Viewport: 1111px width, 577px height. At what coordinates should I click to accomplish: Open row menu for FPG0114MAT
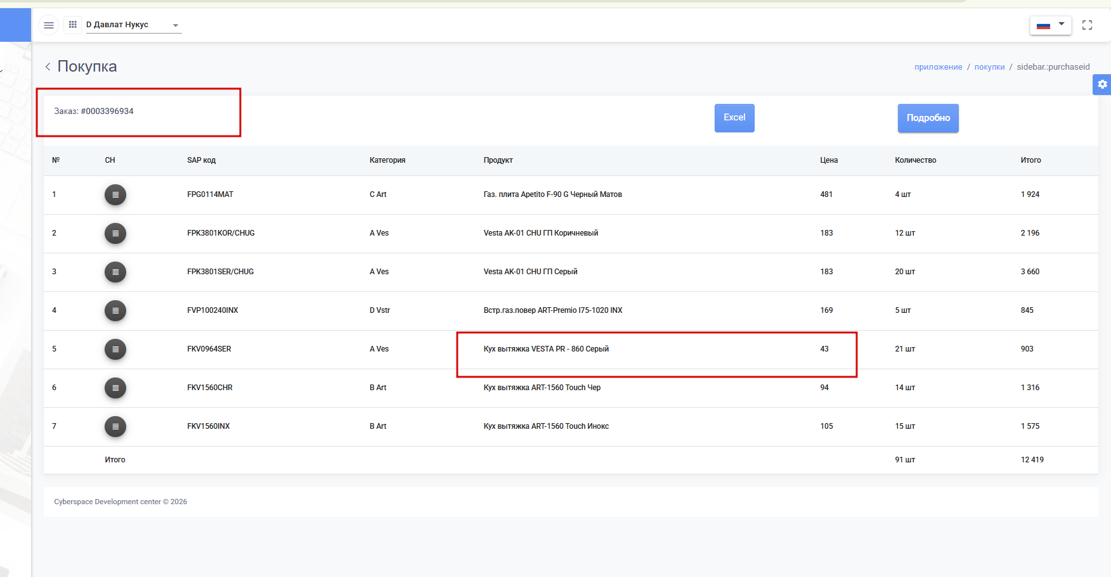(115, 194)
